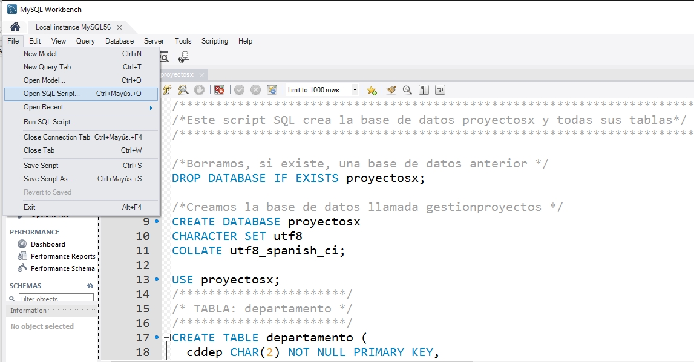Image resolution: width=694 pixels, height=362 pixels.
Task: Click the explain query magnifier icon
Action: (x=183, y=90)
